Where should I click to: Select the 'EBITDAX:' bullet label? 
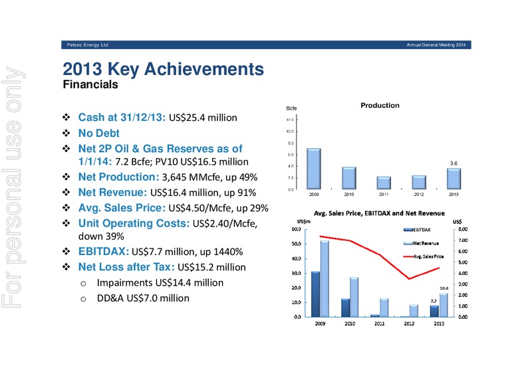click(x=104, y=252)
